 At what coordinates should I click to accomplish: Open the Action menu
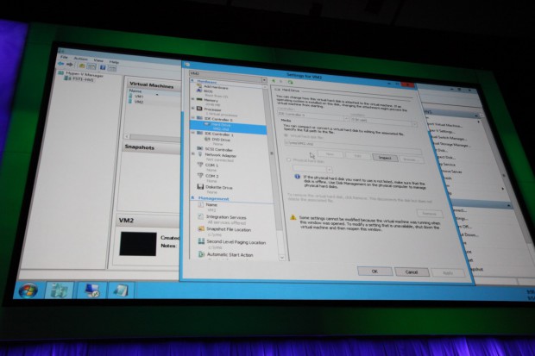tap(80, 60)
